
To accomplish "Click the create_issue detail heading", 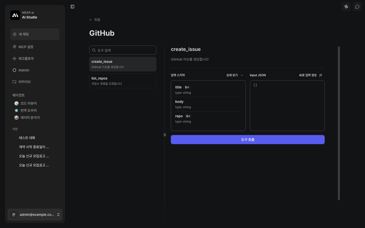I will [x=186, y=49].
